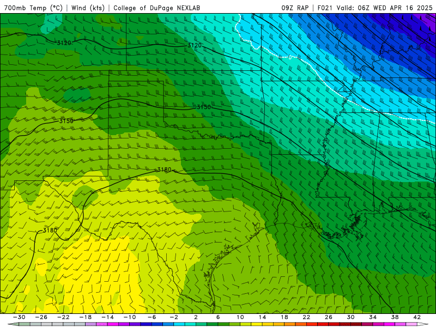Select the "−6" temperature scale label

152,317
